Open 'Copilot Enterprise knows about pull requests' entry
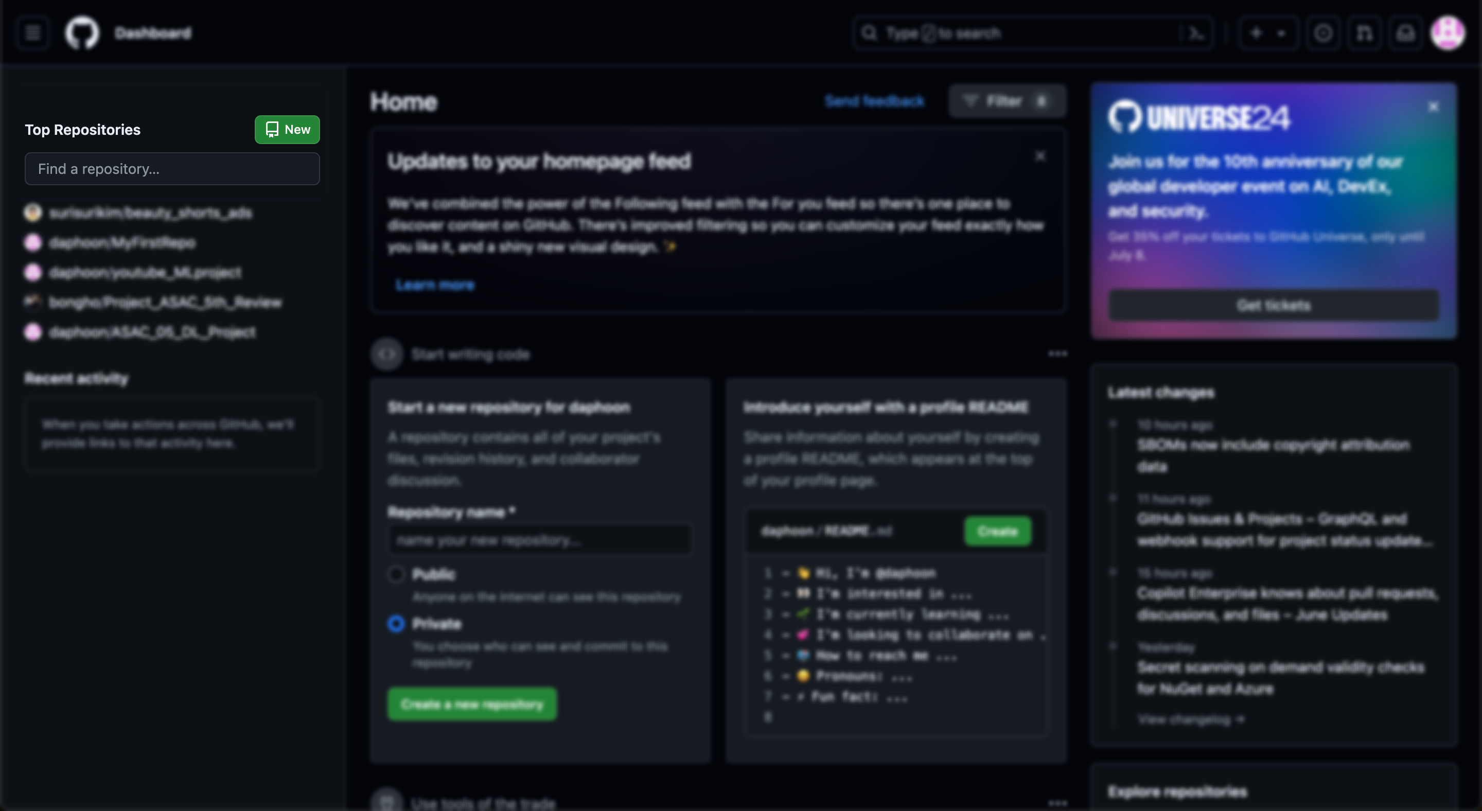The width and height of the screenshot is (1482, 811). pyautogui.click(x=1287, y=604)
